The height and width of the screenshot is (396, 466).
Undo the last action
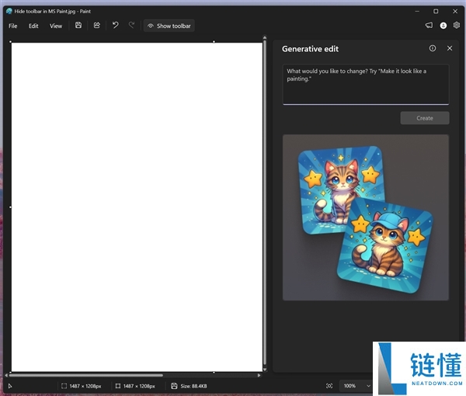[115, 26]
